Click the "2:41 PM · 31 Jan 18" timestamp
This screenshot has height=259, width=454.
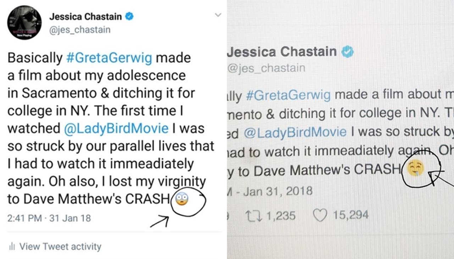coord(49,218)
